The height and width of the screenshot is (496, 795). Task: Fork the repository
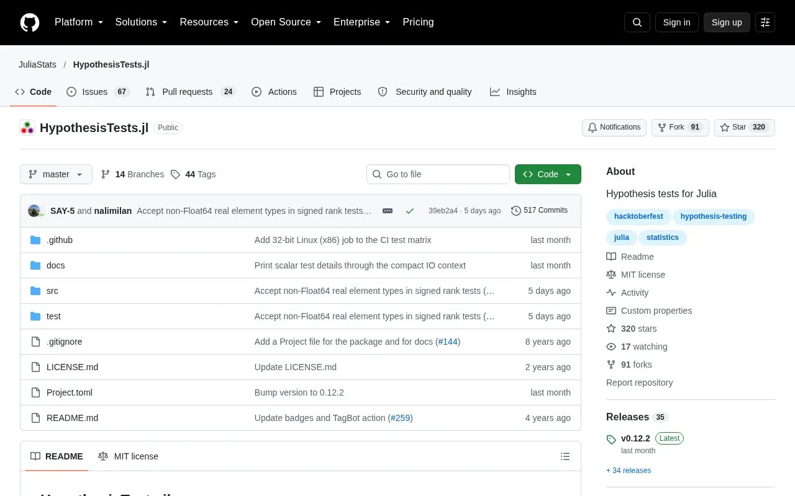680,128
